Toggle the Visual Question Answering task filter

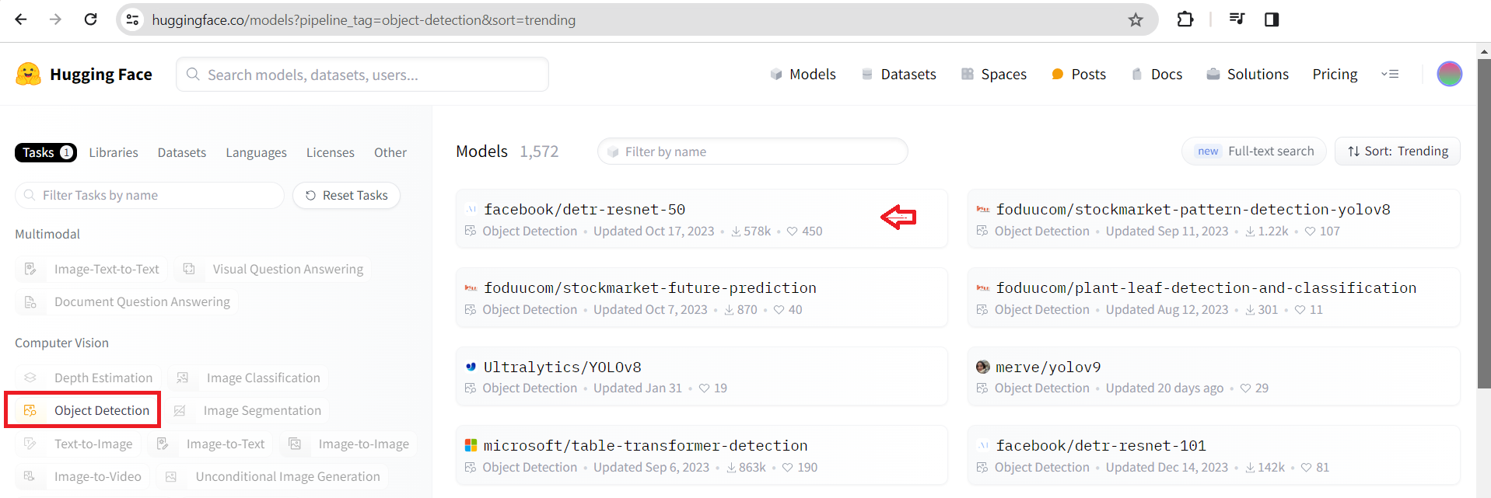[x=273, y=269]
